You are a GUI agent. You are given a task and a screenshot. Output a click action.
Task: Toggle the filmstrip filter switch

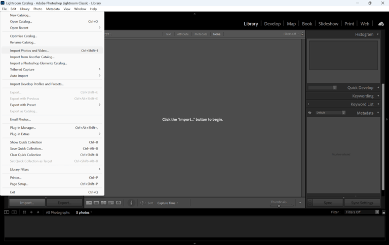[x=383, y=212]
